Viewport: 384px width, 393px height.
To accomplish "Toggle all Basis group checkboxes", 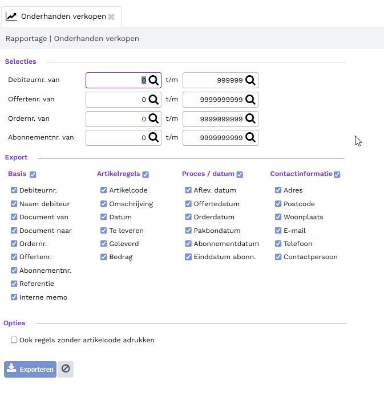I will (33, 174).
